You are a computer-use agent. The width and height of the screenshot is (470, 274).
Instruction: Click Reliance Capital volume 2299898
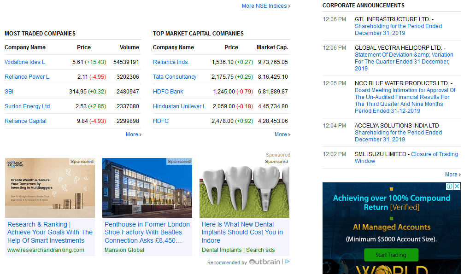click(x=128, y=121)
